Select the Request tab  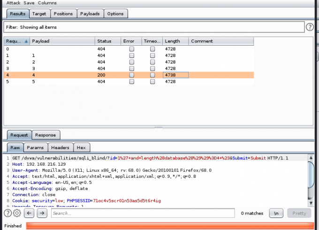click(19, 135)
